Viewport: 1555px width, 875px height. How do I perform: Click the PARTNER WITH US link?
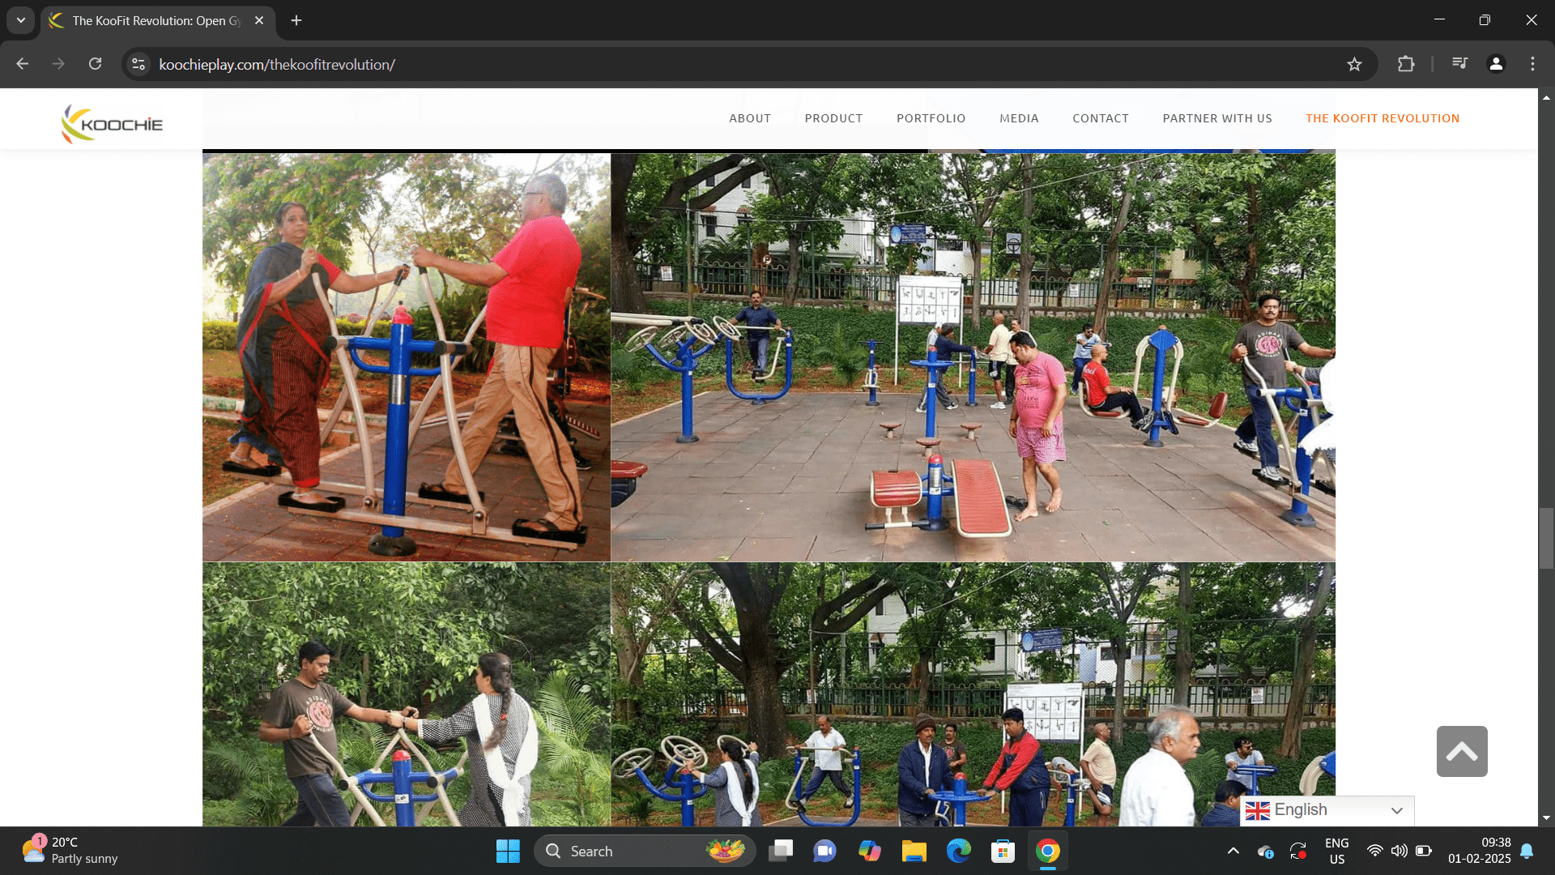click(1216, 118)
